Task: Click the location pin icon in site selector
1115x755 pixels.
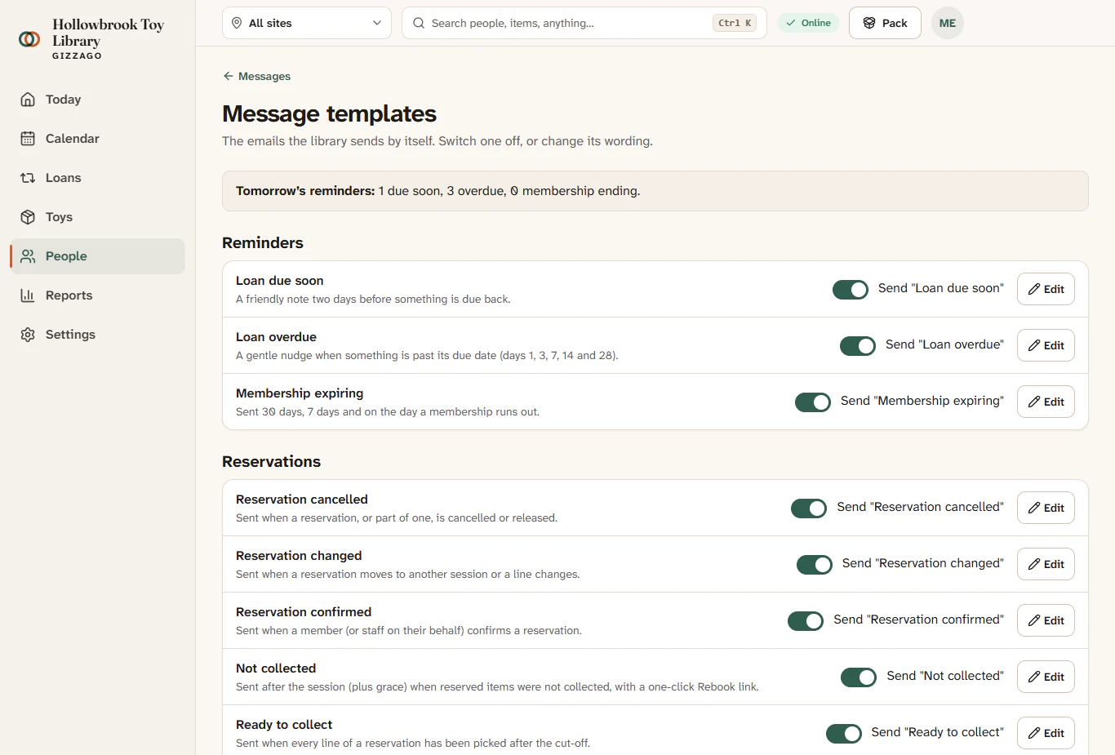Action: click(x=237, y=23)
